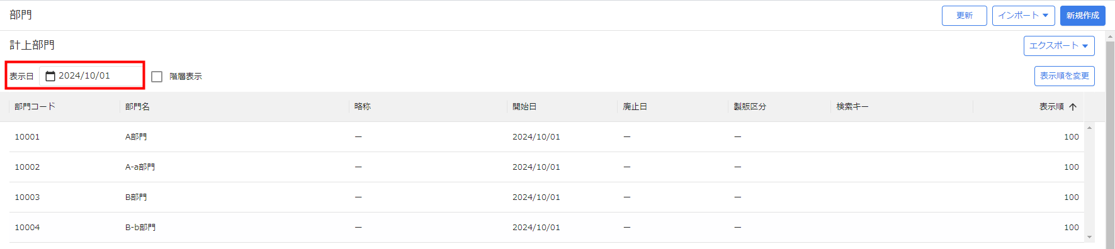Open the B-b部門 row

tap(546, 228)
